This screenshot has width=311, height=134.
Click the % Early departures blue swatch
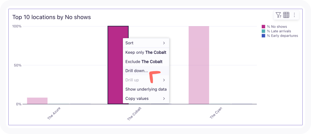tap(264, 36)
